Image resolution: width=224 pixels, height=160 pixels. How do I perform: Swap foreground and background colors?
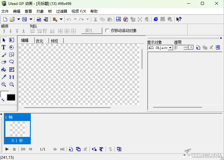pos(3,100)
